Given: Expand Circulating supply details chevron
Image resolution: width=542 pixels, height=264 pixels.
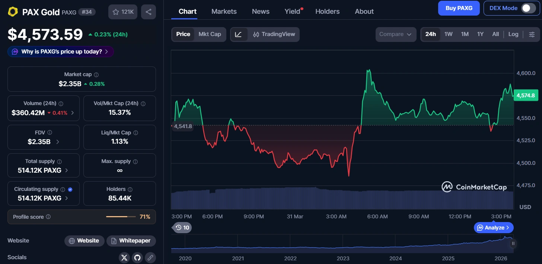Looking at the screenshot, I should coord(67,198).
